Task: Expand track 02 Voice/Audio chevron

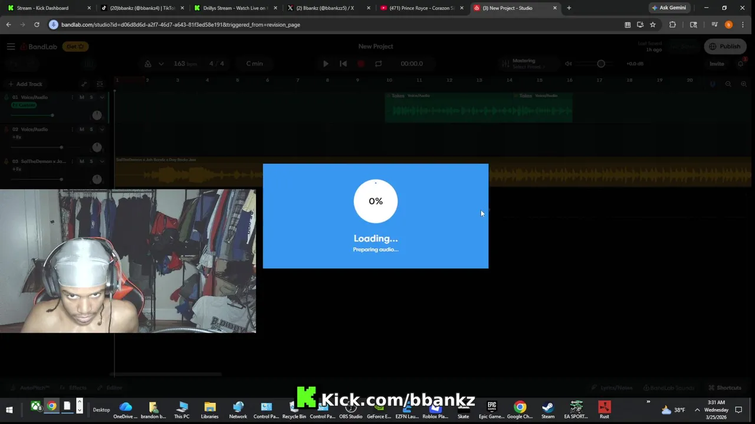Action: point(102,129)
